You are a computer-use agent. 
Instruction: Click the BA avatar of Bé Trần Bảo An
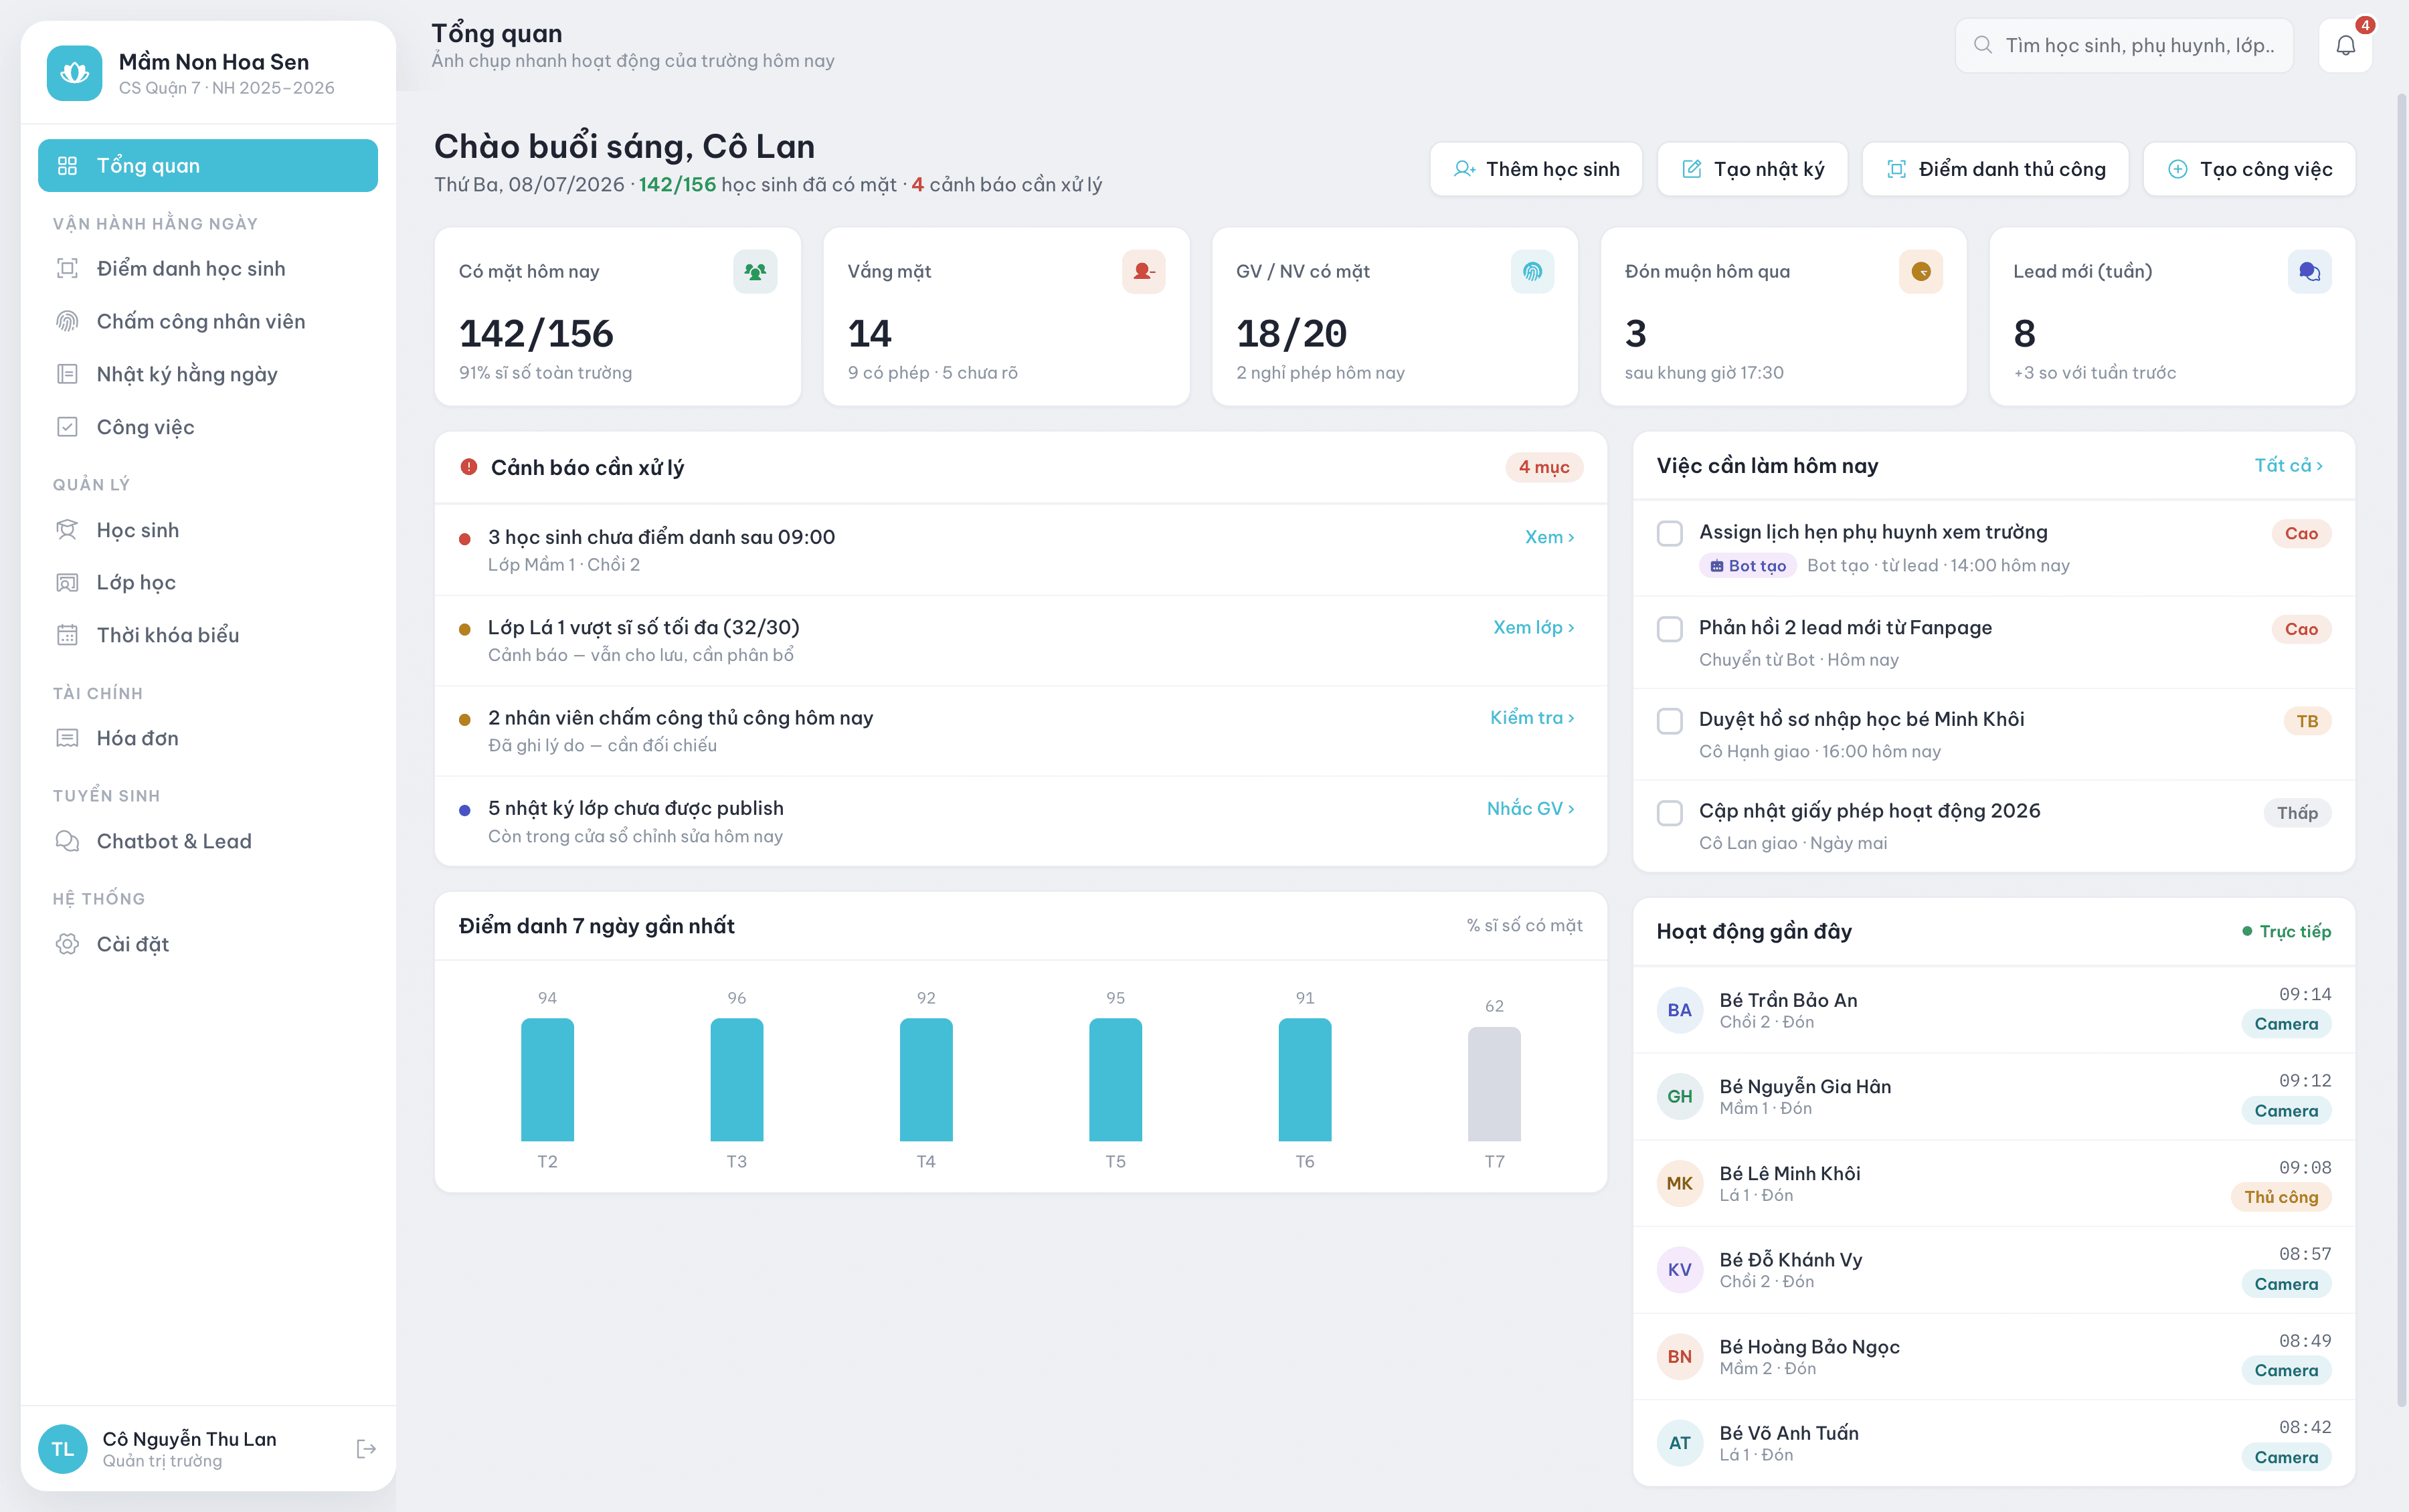1680,1010
